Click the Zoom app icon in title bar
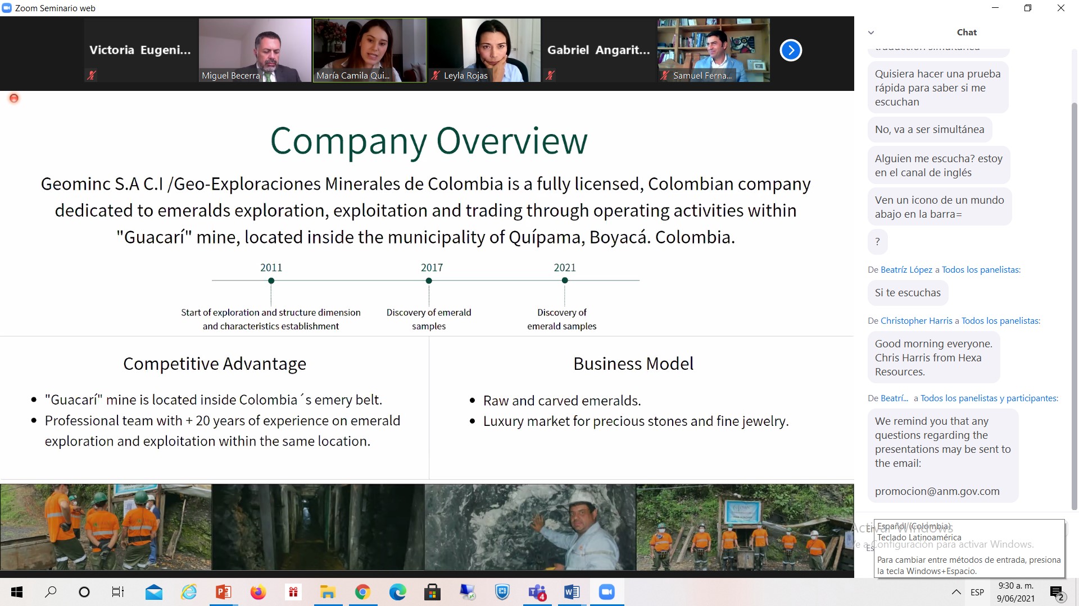 pyautogui.click(x=7, y=8)
